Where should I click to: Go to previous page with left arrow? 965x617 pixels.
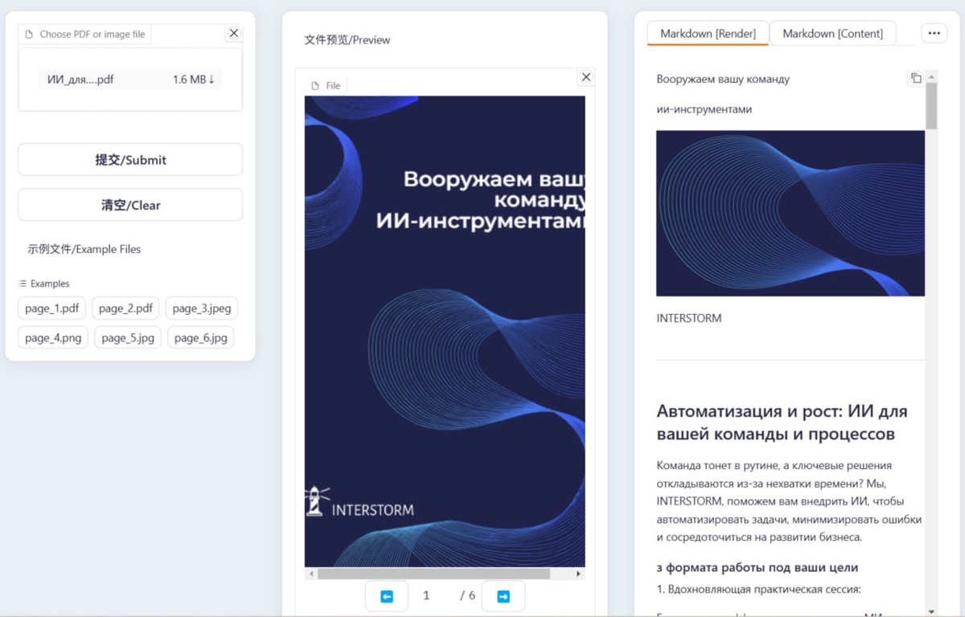(387, 596)
